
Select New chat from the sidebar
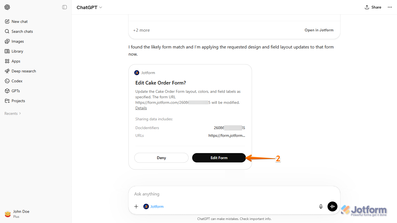[x=19, y=21]
